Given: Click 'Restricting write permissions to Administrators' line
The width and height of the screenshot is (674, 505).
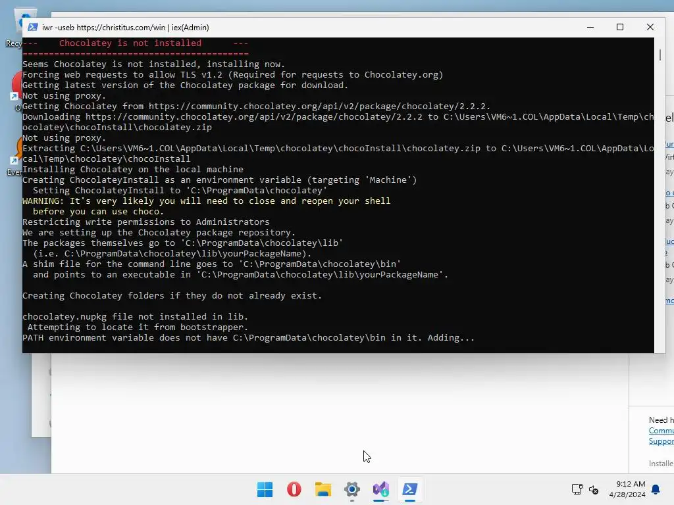Looking at the screenshot, I should click(x=146, y=222).
